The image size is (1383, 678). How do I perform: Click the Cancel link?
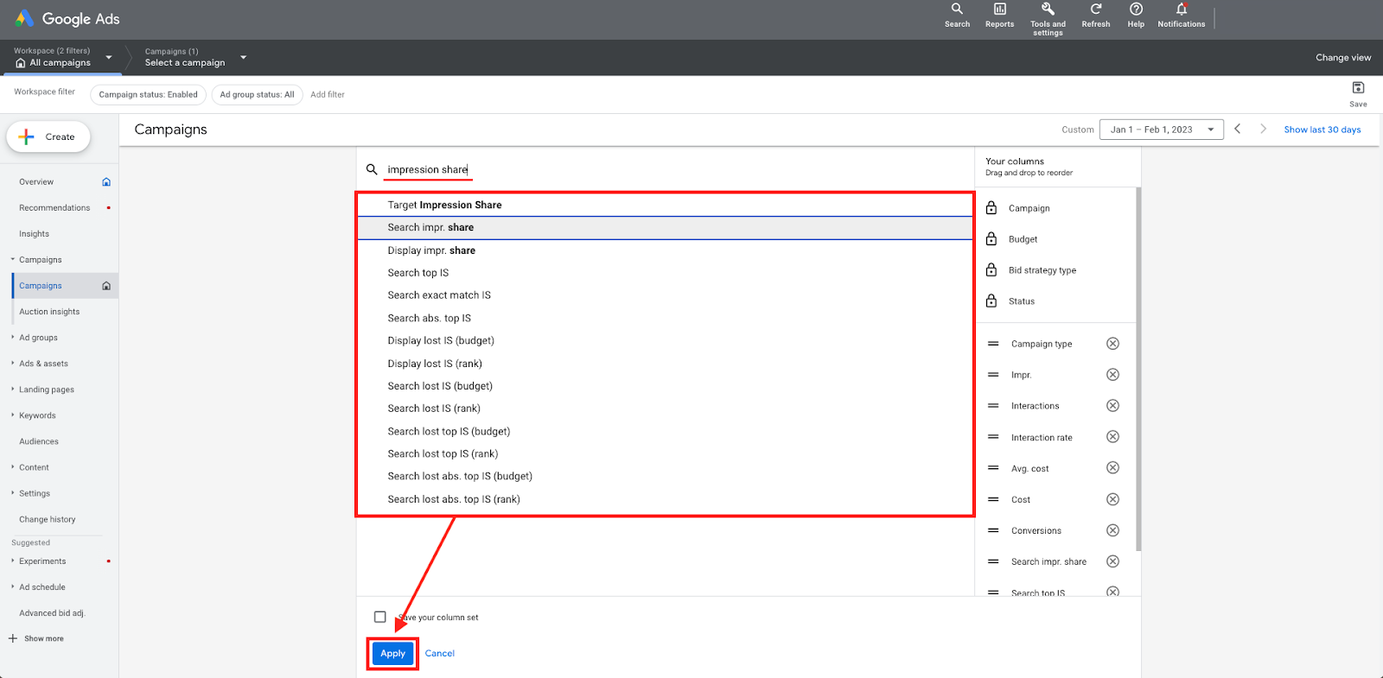[x=439, y=653]
